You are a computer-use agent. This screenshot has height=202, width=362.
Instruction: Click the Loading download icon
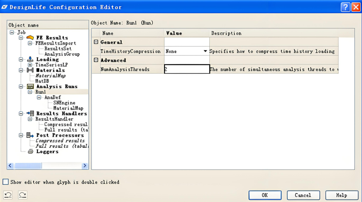coord(30,59)
